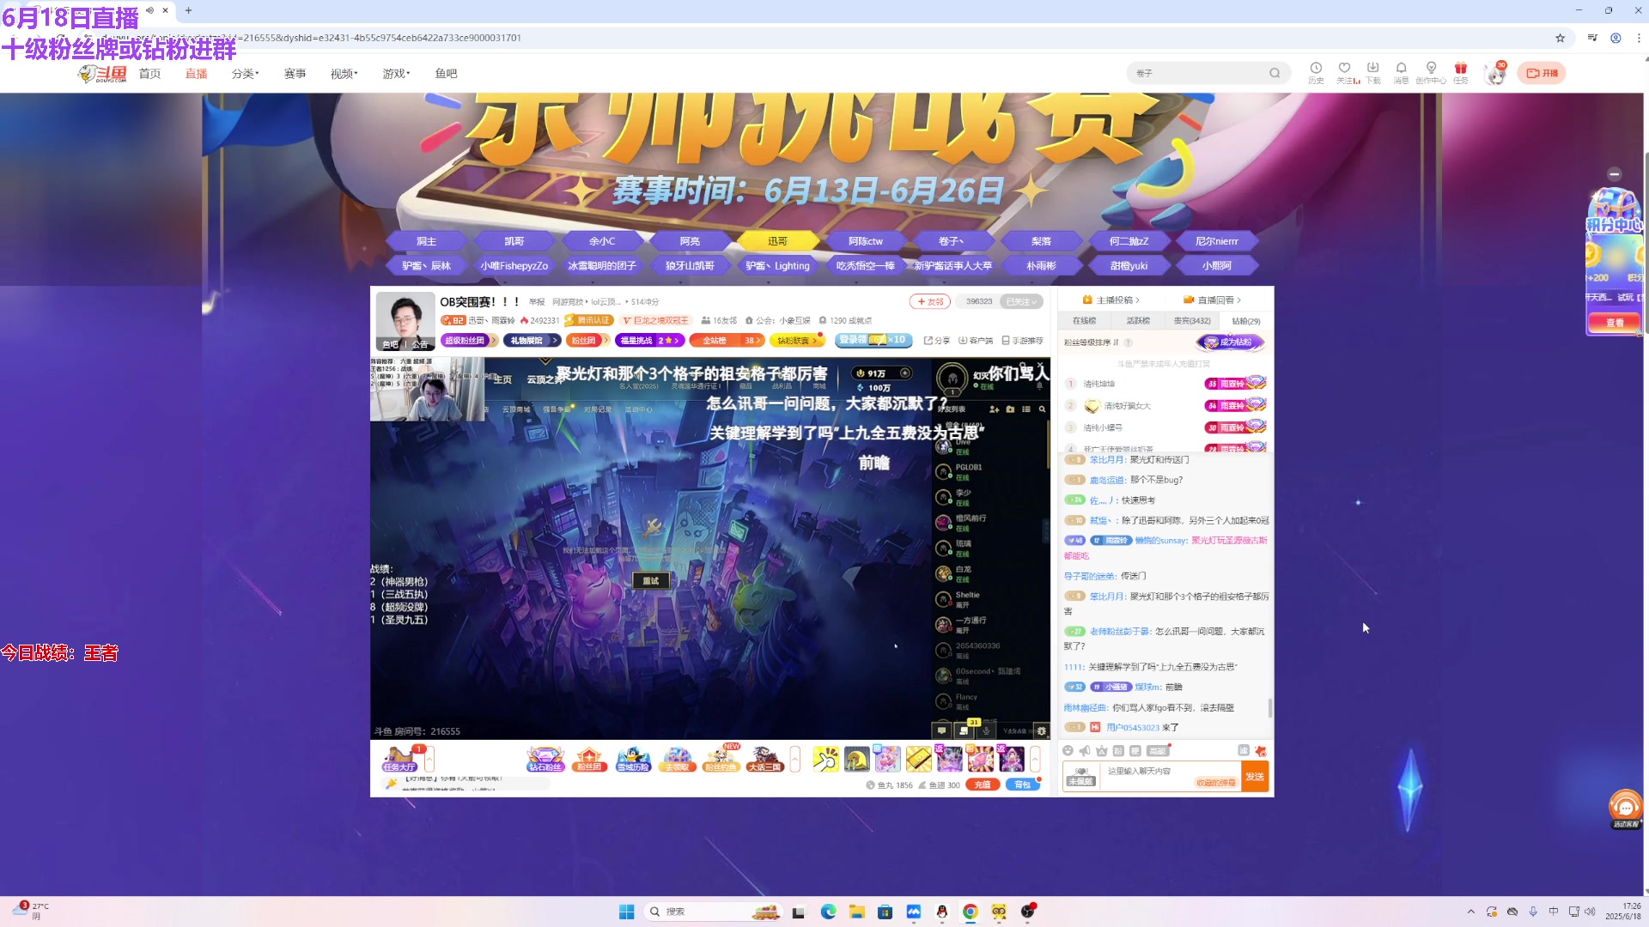Open the 大话三国 game icon
The image size is (1649, 927).
point(764,759)
